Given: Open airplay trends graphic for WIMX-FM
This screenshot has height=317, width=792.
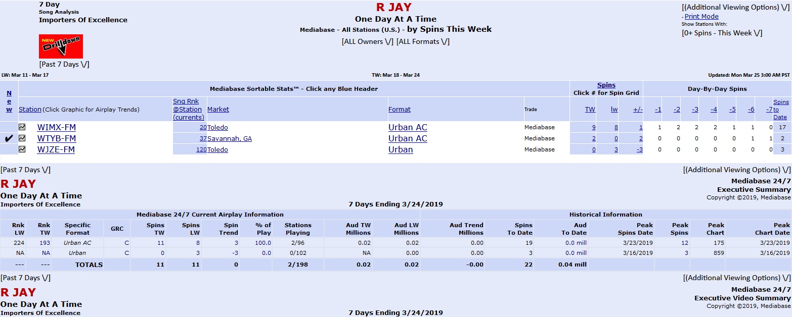Looking at the screenshot, I should pos(22,127).
